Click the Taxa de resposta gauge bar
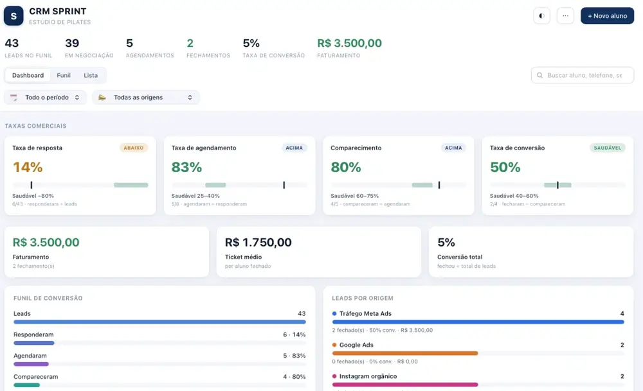 click(80, 185)
